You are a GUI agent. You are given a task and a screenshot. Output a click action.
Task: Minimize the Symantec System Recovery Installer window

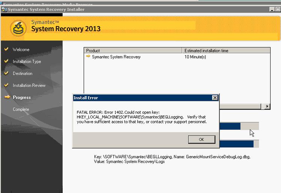[x=272, y=9]
